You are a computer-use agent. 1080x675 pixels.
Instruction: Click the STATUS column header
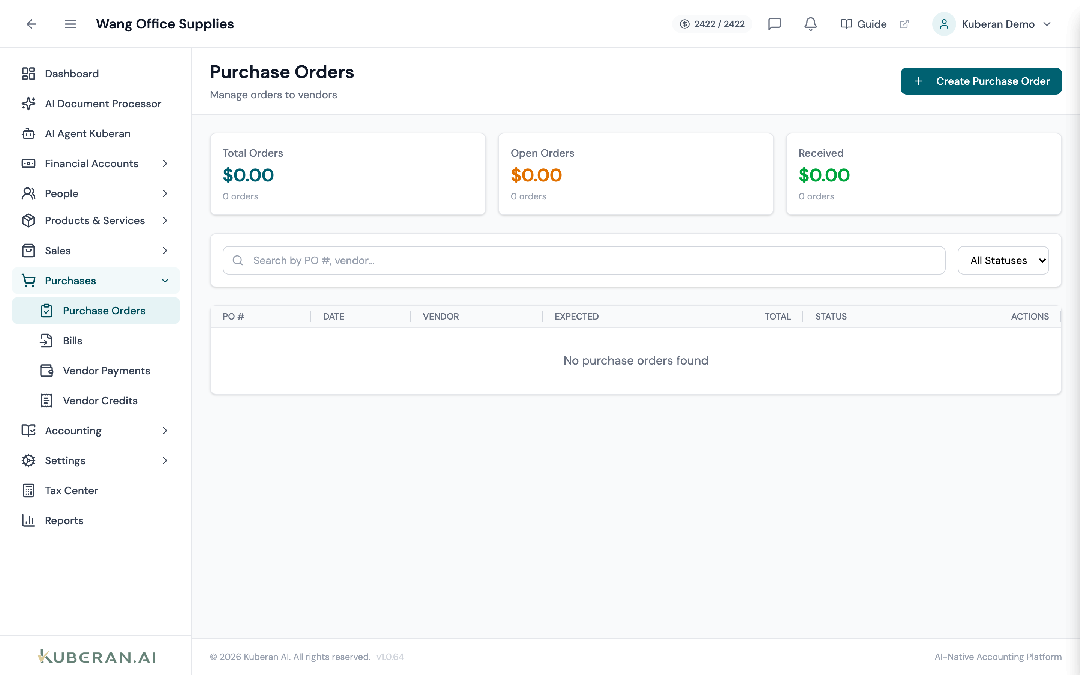831,316
